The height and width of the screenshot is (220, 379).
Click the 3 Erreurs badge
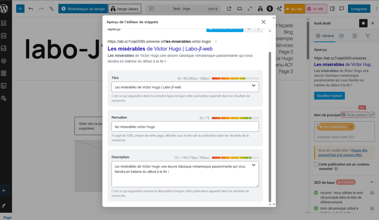(346, 182)
